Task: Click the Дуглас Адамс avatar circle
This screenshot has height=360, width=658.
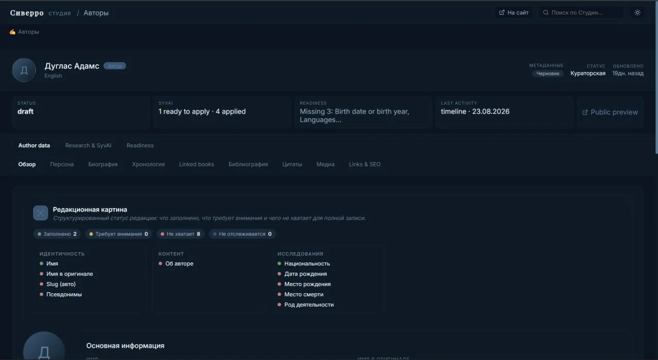Action: click(x=24, y=70)
